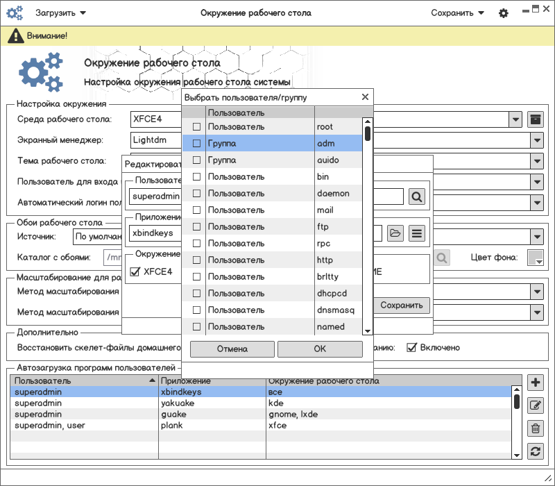This screenshot has width=555, height=486.
Task: Tick the checkbox for group adm
Action: pos(196,144)
